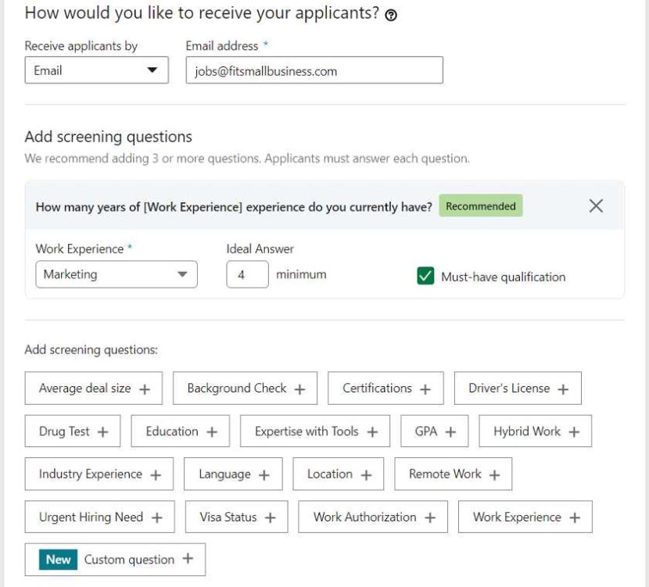This screenshot has width=649, height=587.
Task: Change the Ideal Answer minimum value
Action: 248,274
